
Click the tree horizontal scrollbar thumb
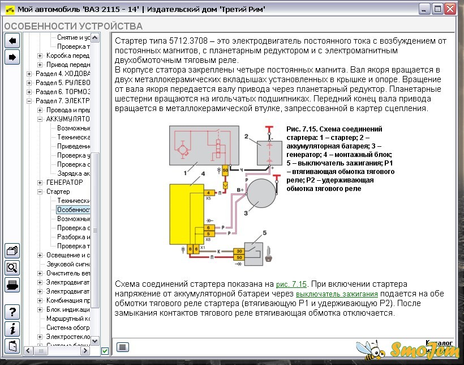pos(41,351)
